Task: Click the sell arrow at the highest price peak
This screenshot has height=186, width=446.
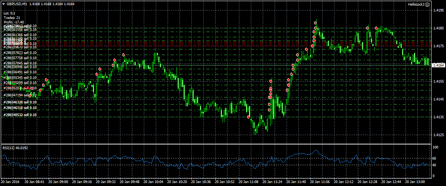Action: [316, 23]
